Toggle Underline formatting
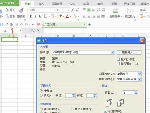This screenshot has height=113, width=150. point(40,16)
